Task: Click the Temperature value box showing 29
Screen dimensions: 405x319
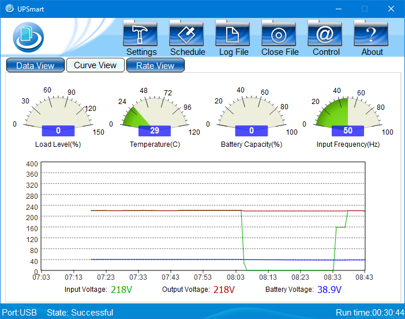Action: 155,131
